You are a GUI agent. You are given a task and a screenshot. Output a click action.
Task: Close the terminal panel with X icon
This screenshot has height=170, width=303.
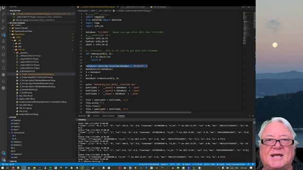click(x=253, y=116)
